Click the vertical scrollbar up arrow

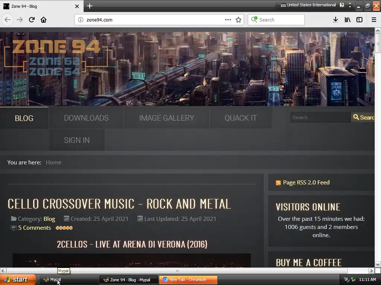click(378, 31)
